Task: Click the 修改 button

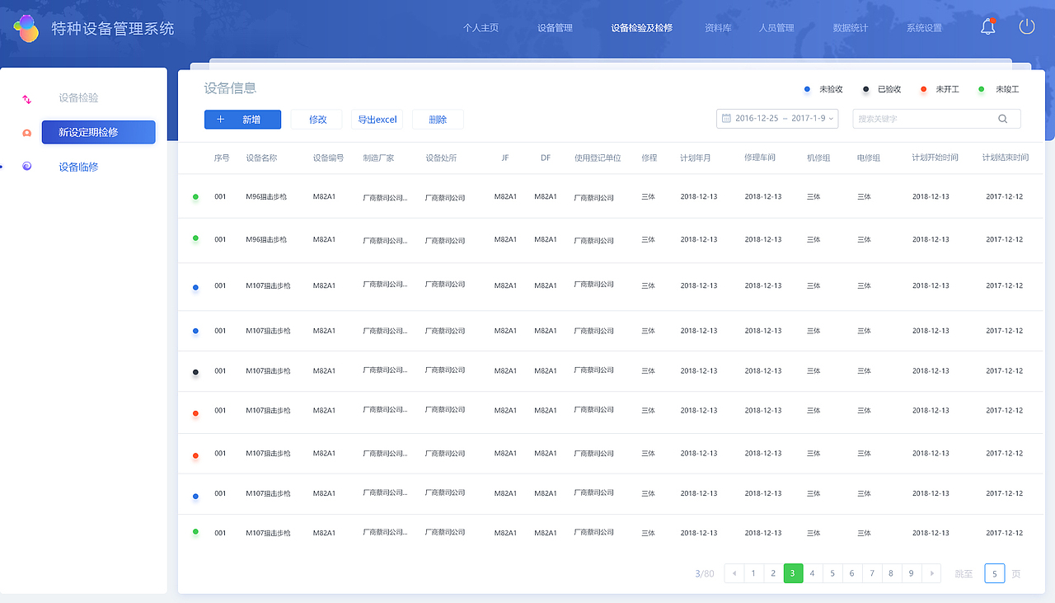Action: pos(316,119)
